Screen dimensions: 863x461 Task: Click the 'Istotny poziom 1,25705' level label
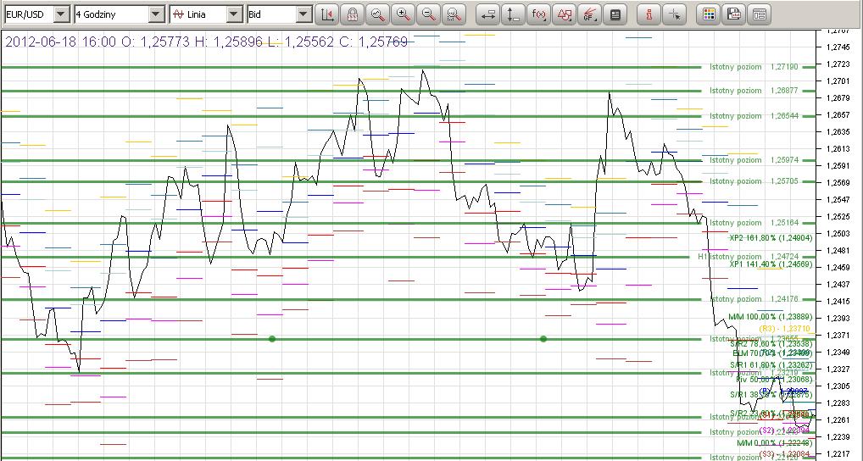[x=754, y=181]
